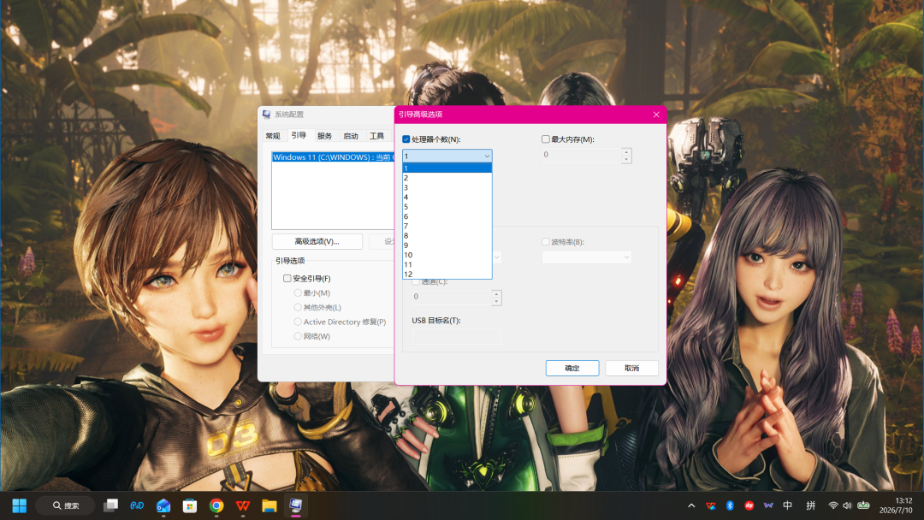Click the volume speaker tray icon
This screenshot has height=520, width=924.
tap(847, 505)
